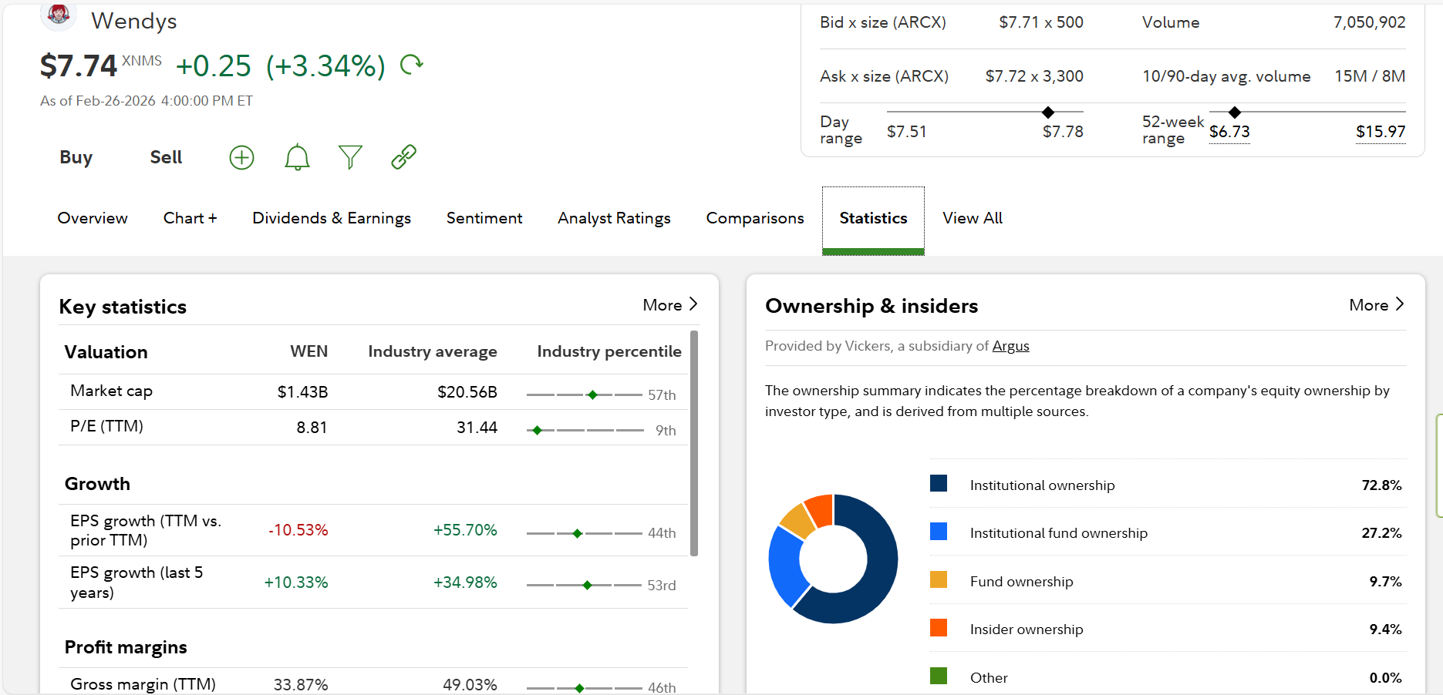
Task: Click the 52-week low $6.73 value
Action: click(x=1229, y=132)
